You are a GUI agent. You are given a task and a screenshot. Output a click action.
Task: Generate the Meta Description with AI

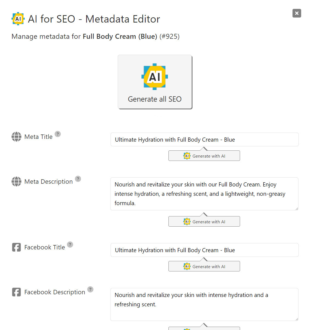click(x=204, y=221)
